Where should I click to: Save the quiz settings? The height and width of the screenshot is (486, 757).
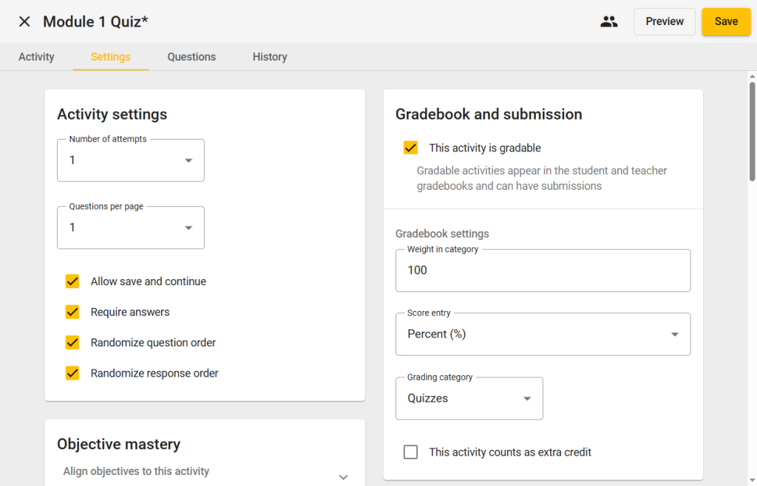point(725,21)
